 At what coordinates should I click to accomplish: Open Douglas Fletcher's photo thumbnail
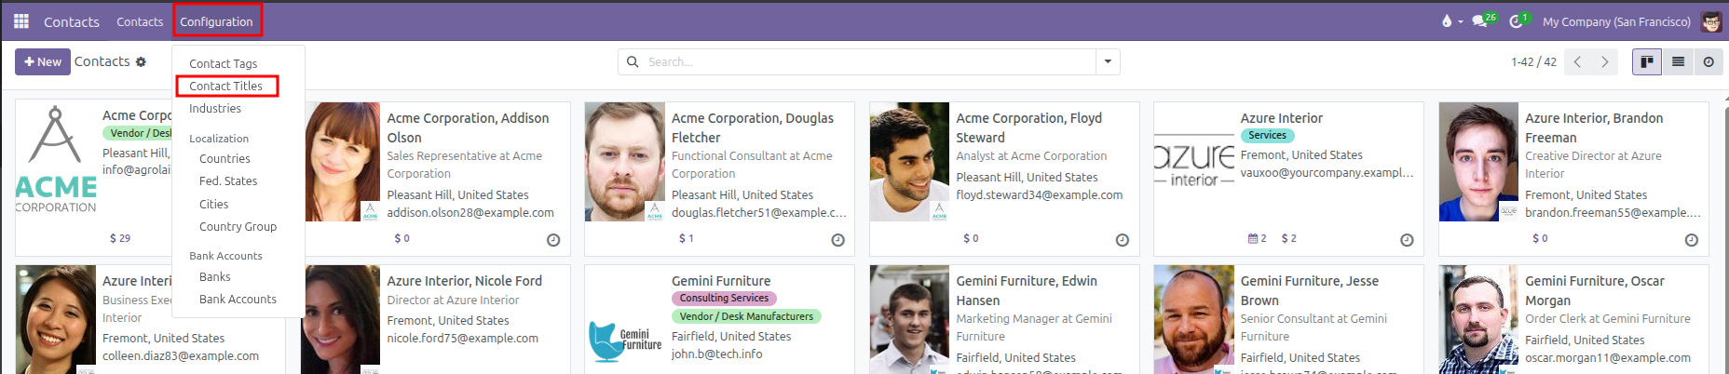coord(625,161)
